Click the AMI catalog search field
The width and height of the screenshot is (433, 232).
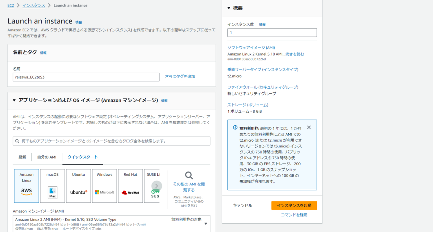(x=111, y=141)
